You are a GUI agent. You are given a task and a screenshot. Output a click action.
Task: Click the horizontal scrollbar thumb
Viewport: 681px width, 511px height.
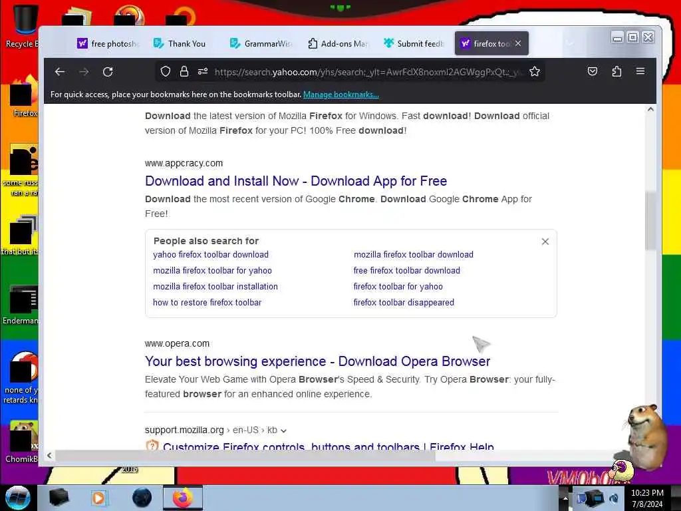(245, 455)
